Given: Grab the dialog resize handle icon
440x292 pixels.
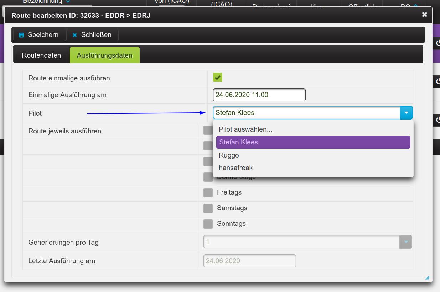Looking at the screenshot, I should click(428, 278).
